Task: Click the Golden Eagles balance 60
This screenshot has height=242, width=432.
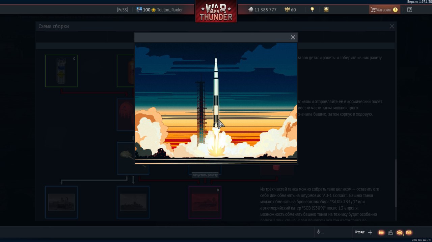Action: pos(290,10)
